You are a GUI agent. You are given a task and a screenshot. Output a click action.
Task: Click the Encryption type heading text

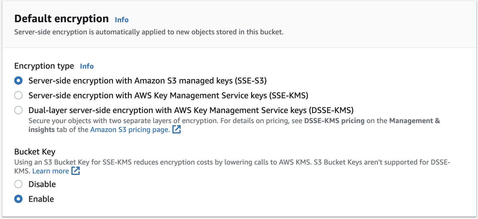pos(44,66)
